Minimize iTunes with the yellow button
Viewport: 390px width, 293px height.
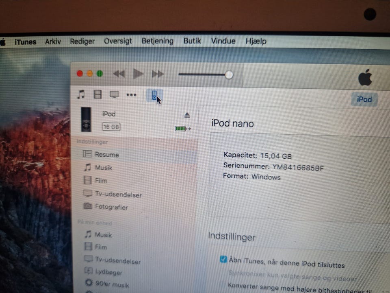[x=90, y=74]
